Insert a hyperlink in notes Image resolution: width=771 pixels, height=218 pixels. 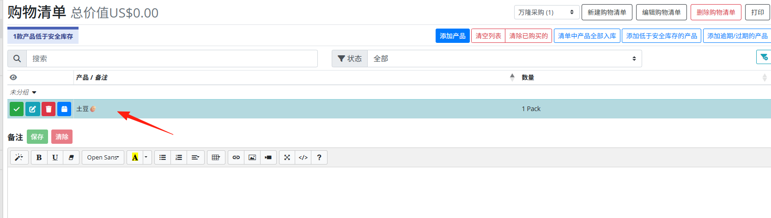point(236,158)
